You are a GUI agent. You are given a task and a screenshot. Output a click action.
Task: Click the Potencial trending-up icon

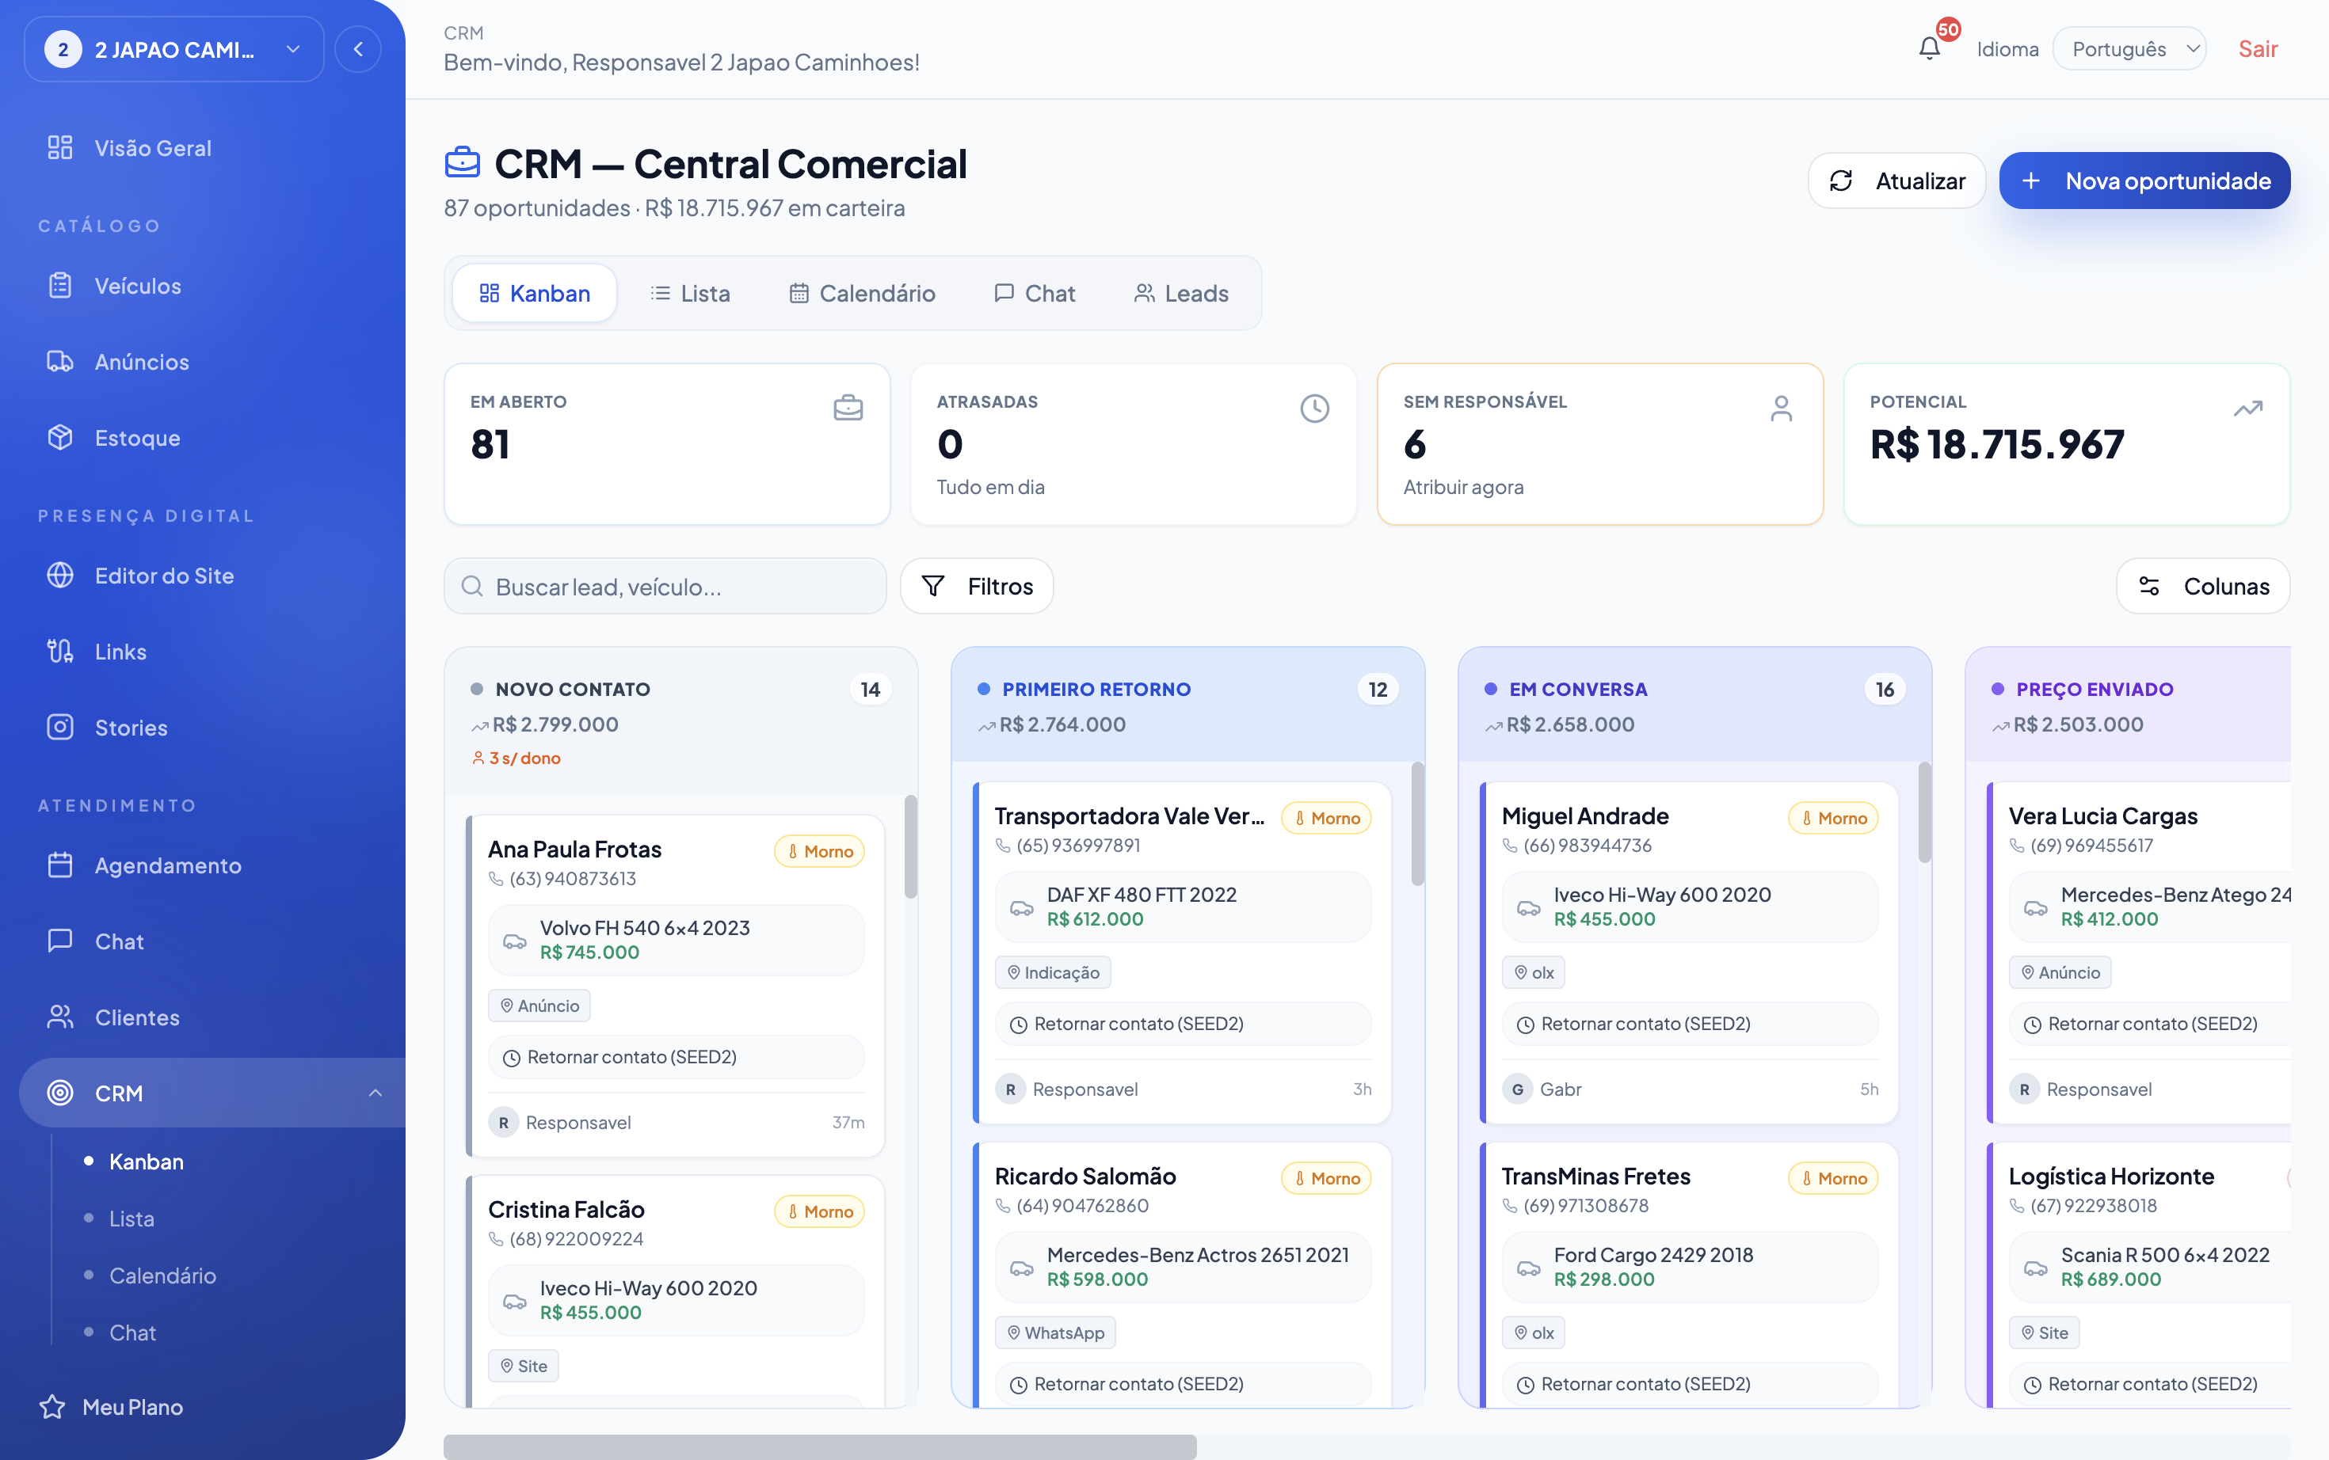pos(2248,408)
